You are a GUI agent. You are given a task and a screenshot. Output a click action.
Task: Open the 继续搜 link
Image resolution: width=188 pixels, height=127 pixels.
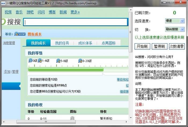coord(124,91)
